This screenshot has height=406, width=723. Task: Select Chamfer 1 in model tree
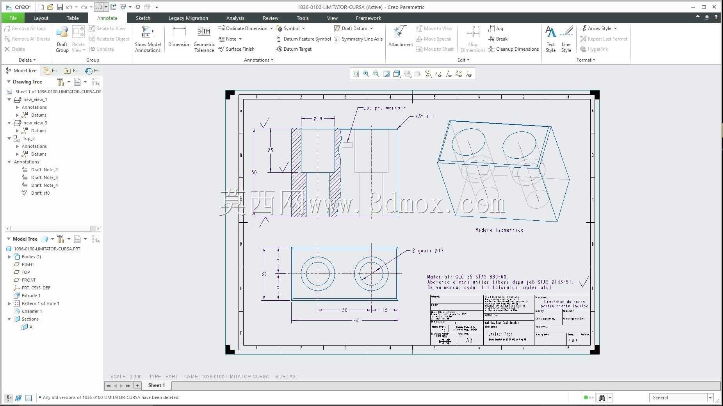pos(32,311)
